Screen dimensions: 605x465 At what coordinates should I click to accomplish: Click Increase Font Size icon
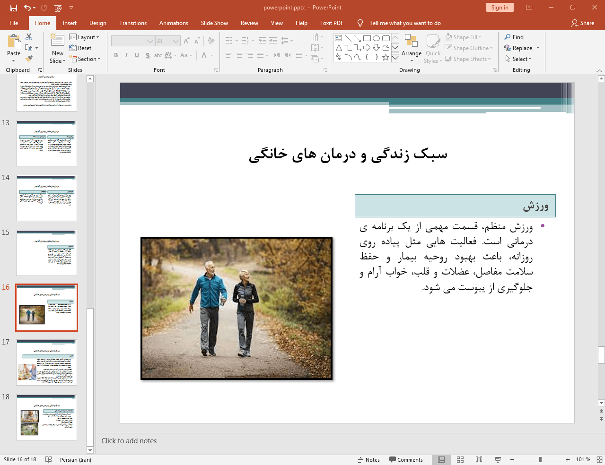[x=186, y=41]
